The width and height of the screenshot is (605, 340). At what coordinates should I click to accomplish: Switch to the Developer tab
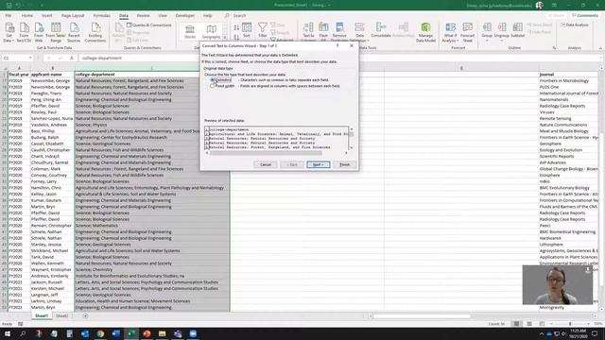click(x=185, y=16)
